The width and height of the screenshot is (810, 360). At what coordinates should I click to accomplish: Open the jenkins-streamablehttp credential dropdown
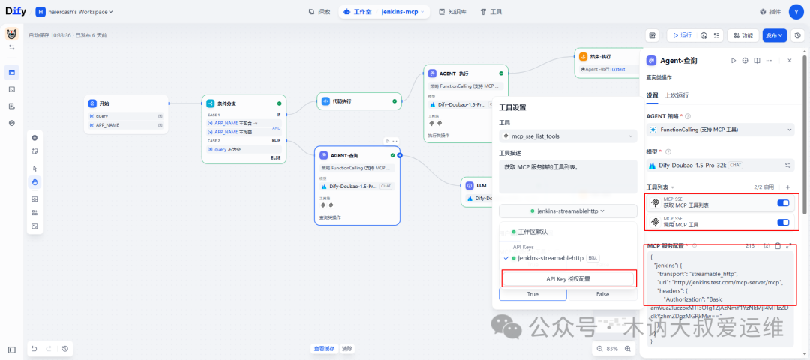tap(568, 211)
